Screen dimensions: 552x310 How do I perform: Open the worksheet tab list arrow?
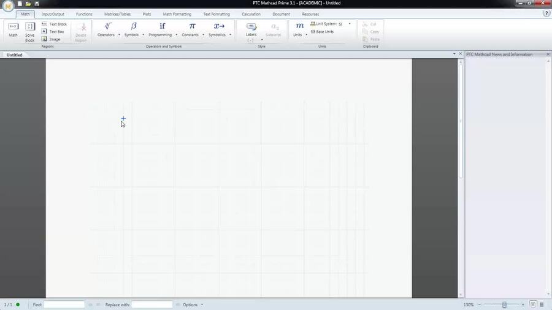point(454,54)
